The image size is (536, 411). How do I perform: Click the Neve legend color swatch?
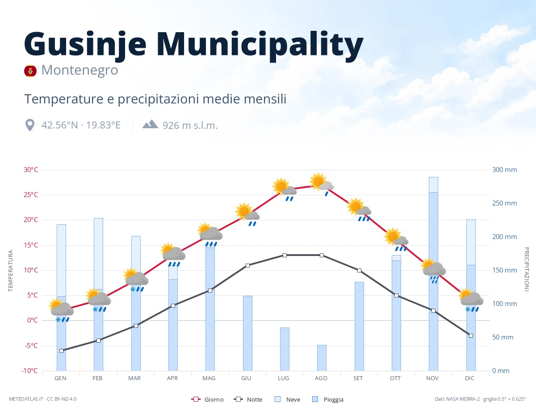point(277,399)
